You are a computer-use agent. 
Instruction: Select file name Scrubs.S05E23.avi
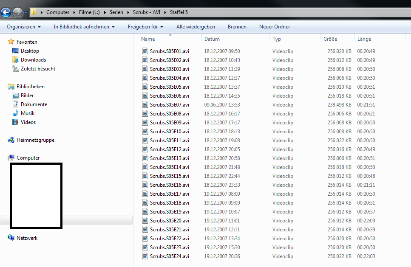(x=169, y=247)
